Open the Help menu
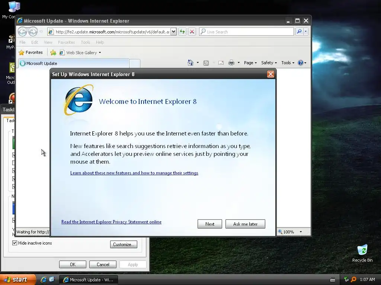Screen dimensions: 381x285 (100, 42)
